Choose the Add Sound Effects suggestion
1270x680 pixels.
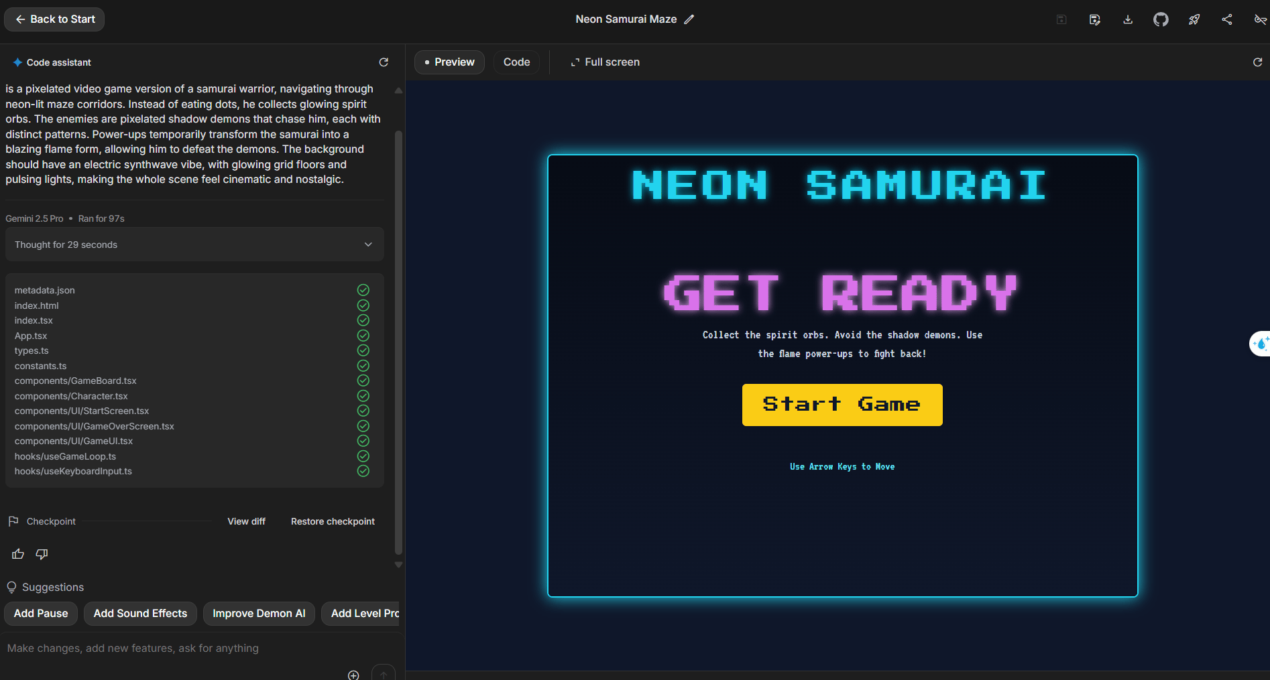pos(140,614)
